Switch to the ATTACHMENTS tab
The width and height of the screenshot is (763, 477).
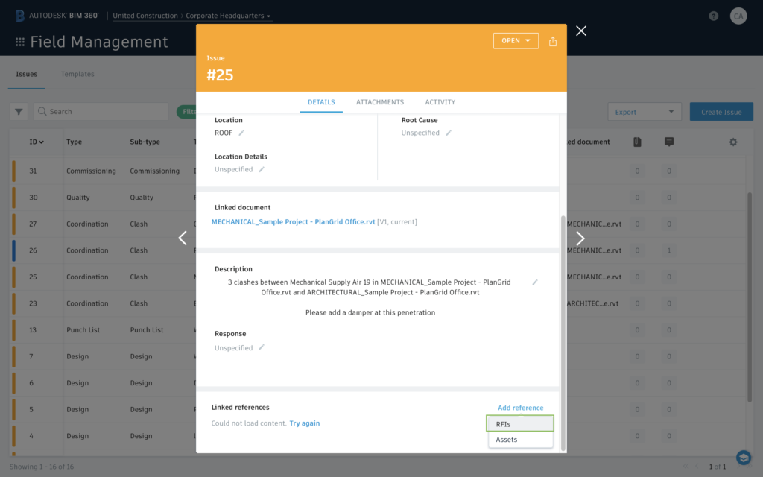coord(380,102)
